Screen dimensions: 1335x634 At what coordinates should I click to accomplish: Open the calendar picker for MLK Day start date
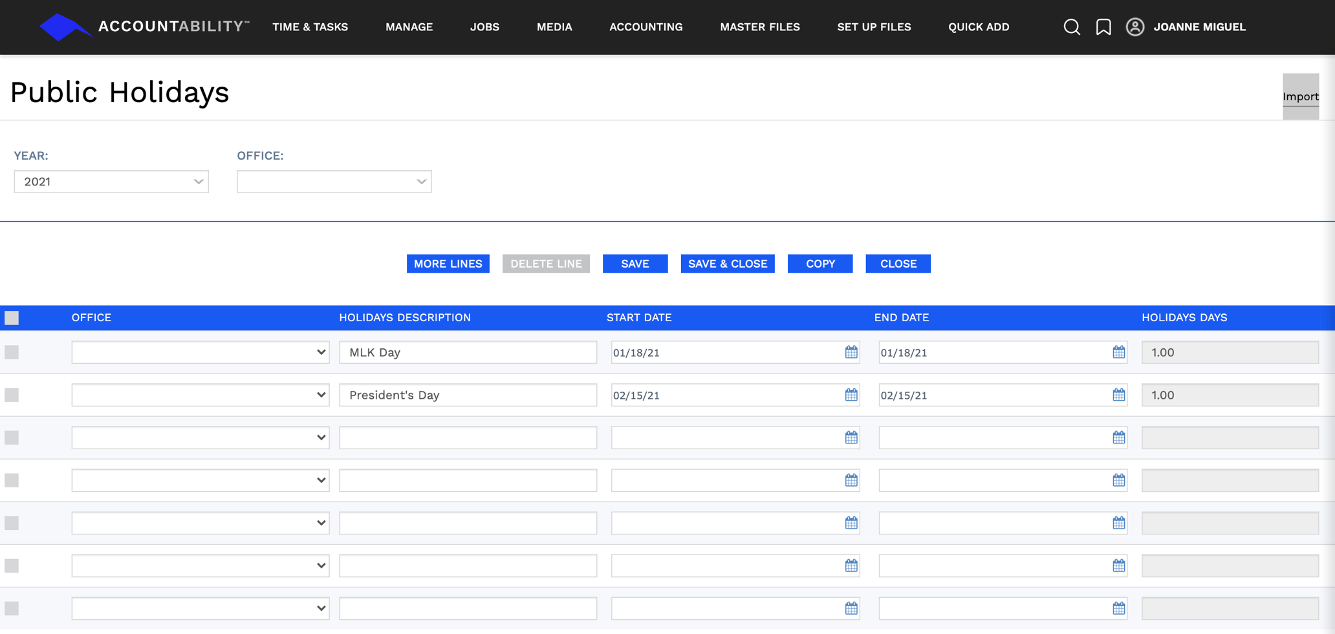coord(850,352)
